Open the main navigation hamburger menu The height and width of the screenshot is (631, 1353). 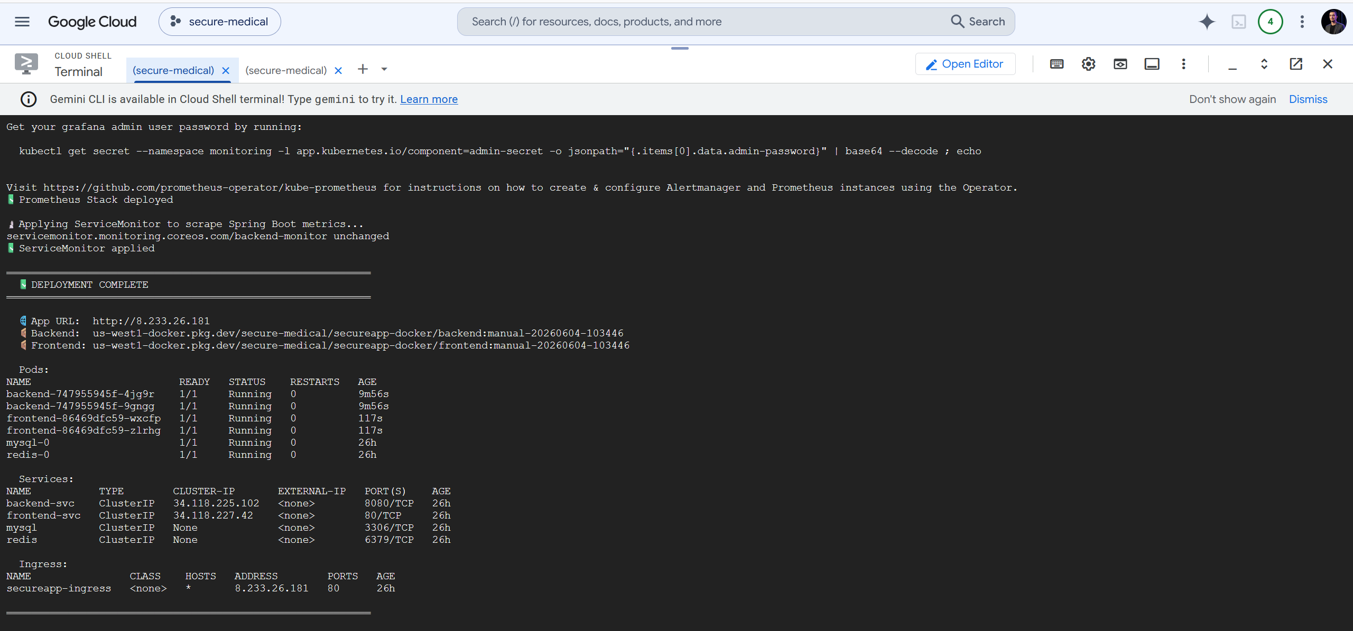[x=22, y=22]
